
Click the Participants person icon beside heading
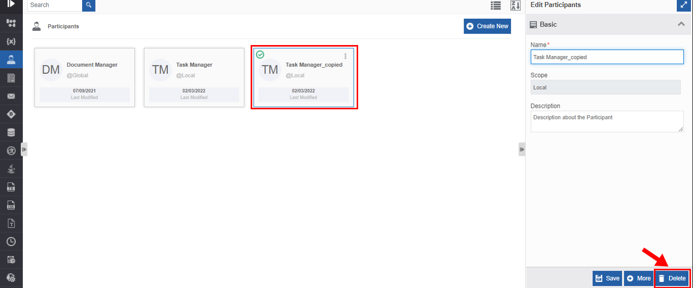pos(37,26)
